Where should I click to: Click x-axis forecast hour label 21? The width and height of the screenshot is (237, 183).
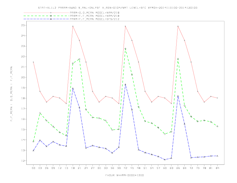coord(79,168)
